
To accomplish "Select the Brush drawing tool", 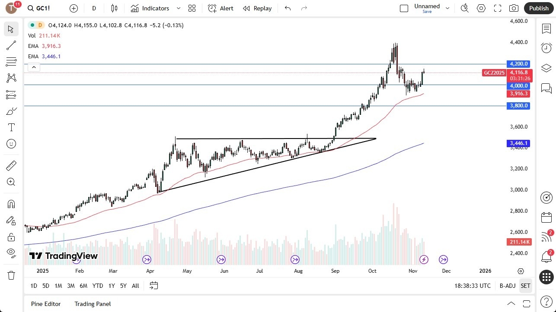I will pyautogui.click(x=11, y=110).
